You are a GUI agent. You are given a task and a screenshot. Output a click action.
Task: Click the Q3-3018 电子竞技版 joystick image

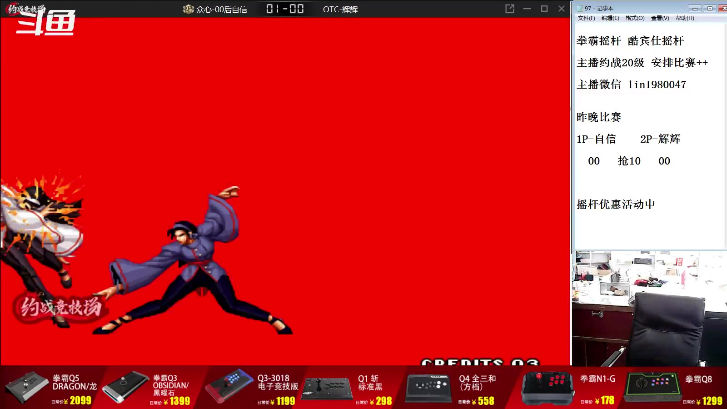[229, 386]
